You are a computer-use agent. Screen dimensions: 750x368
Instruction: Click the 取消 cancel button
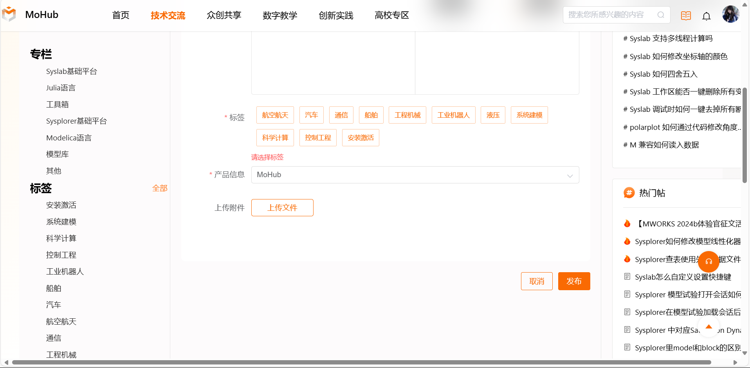click(537, 281)
